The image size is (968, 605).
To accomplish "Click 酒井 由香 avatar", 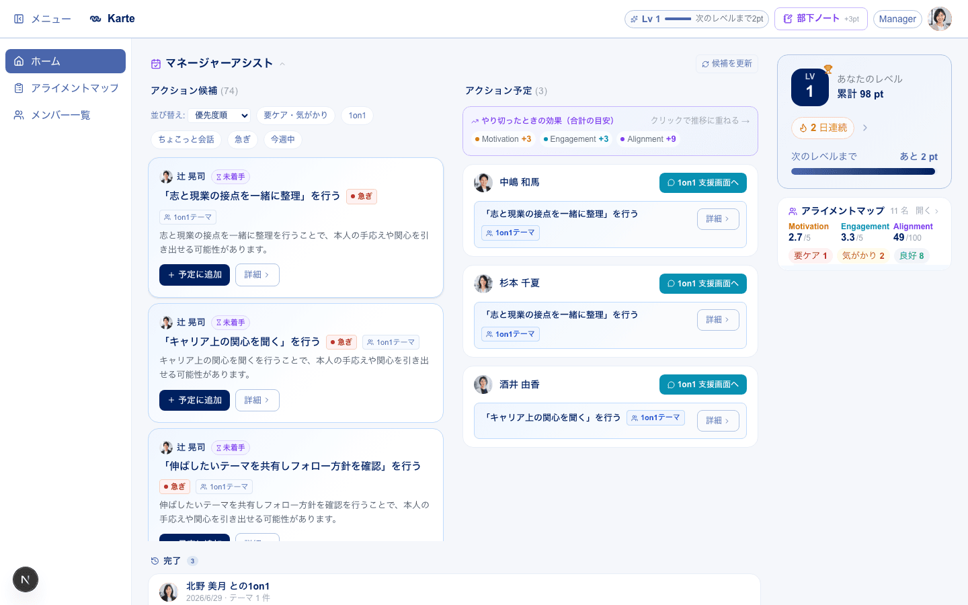I will [x=483, y=385].
